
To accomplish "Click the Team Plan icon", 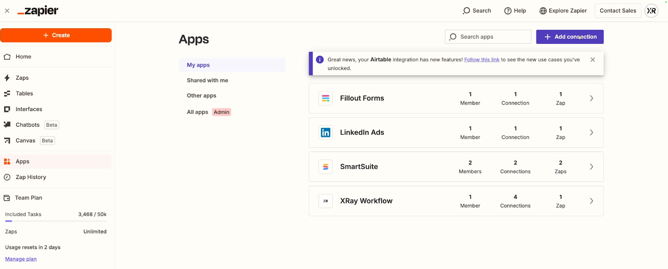I will [x=7, y=198].
